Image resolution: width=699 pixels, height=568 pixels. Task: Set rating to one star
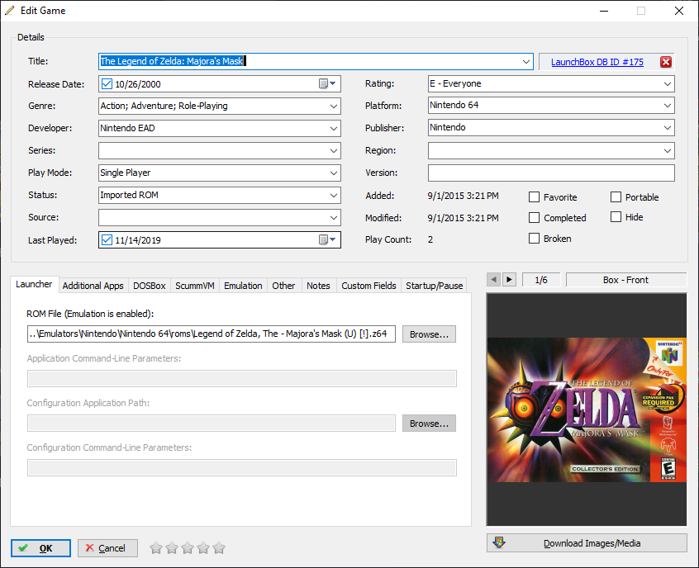coord(156,548)
